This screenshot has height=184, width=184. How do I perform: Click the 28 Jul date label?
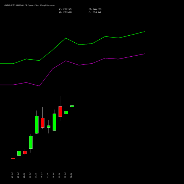click(53, 176)
